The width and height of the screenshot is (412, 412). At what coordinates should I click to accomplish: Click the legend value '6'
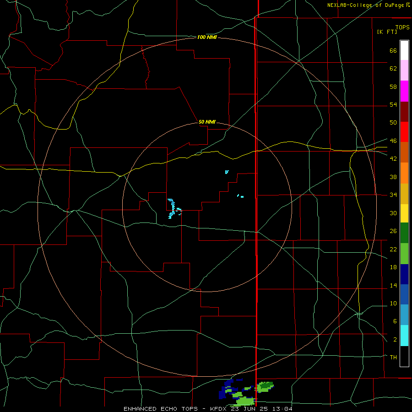[x=395, y=321]
